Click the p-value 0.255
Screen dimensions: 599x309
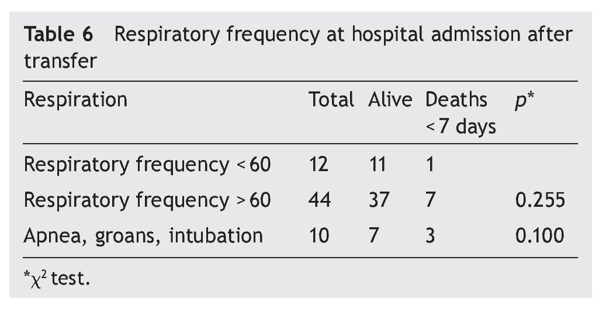click(x=541, y=200)
